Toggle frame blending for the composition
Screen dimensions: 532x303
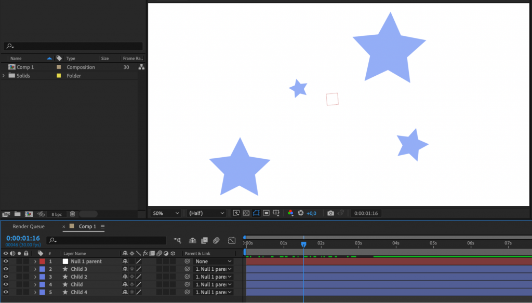[x=206, y=240]
